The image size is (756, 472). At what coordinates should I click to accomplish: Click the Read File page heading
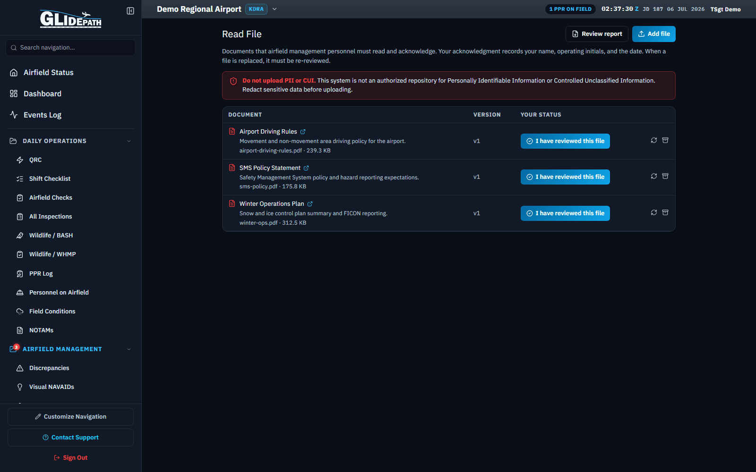pos(242,34)
